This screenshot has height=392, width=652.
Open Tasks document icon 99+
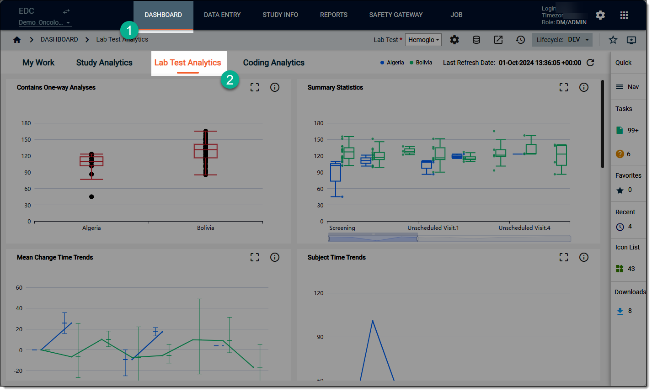coord(620,130)
